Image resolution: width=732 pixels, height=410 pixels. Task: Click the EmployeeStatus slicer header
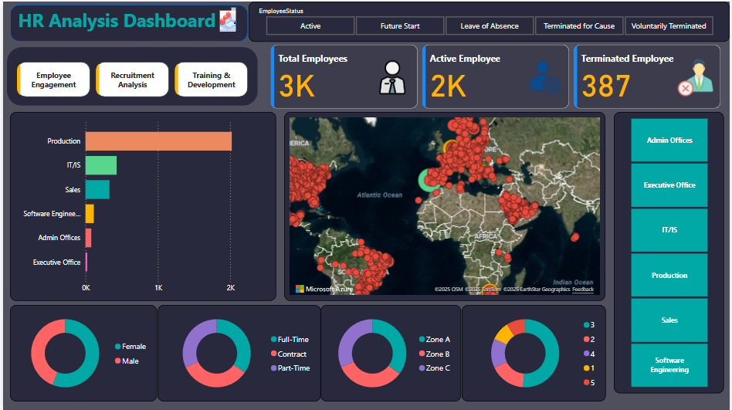coord(281,11)
